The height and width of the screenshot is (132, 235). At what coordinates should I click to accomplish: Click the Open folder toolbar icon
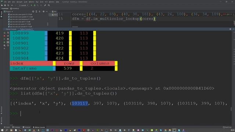[2, 5]
